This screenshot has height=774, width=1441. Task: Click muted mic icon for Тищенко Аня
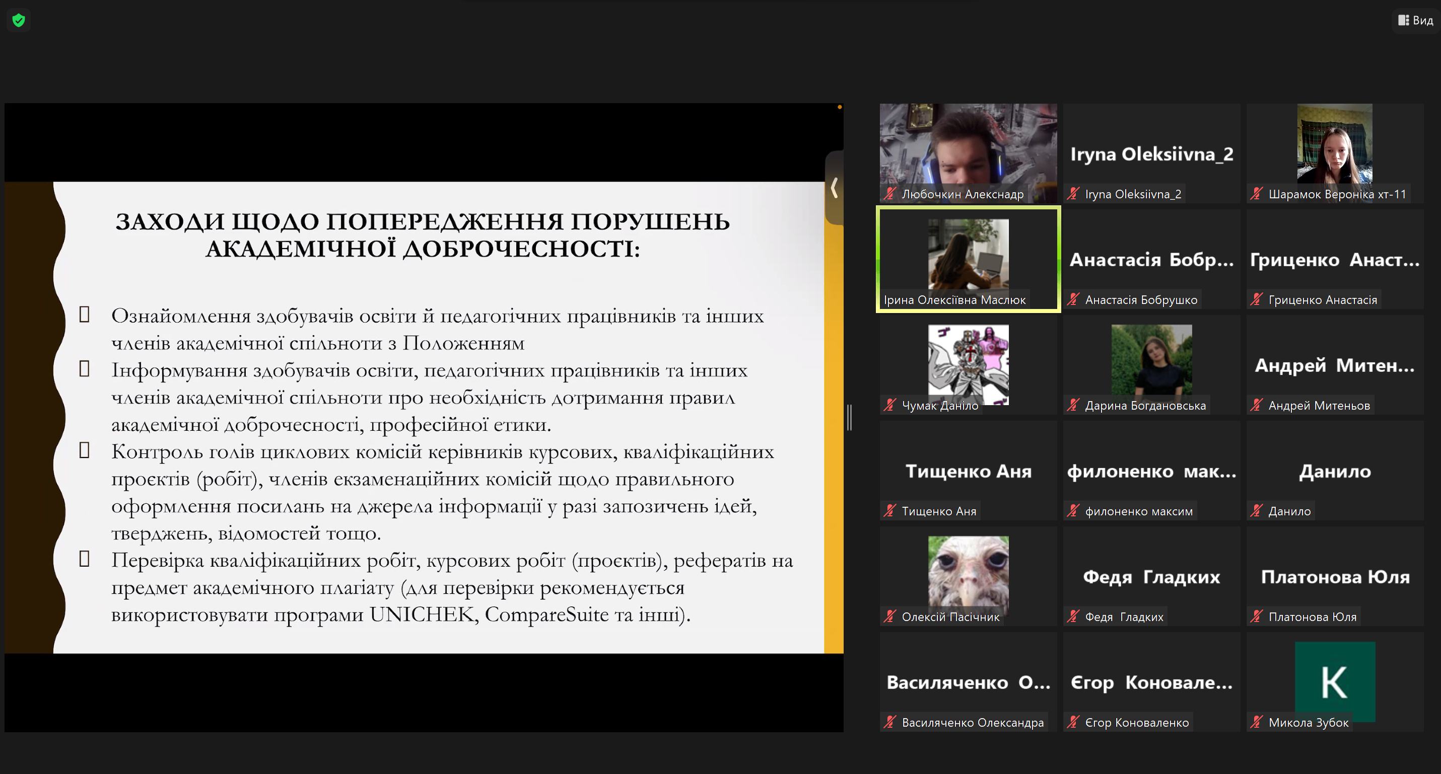click(x=890, y=511)
